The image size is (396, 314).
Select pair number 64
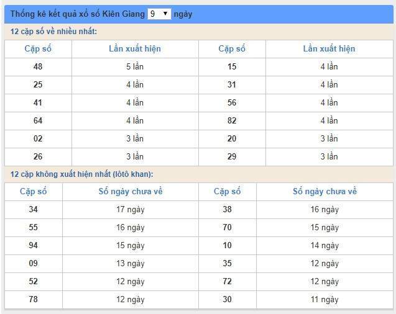point(38,121)
